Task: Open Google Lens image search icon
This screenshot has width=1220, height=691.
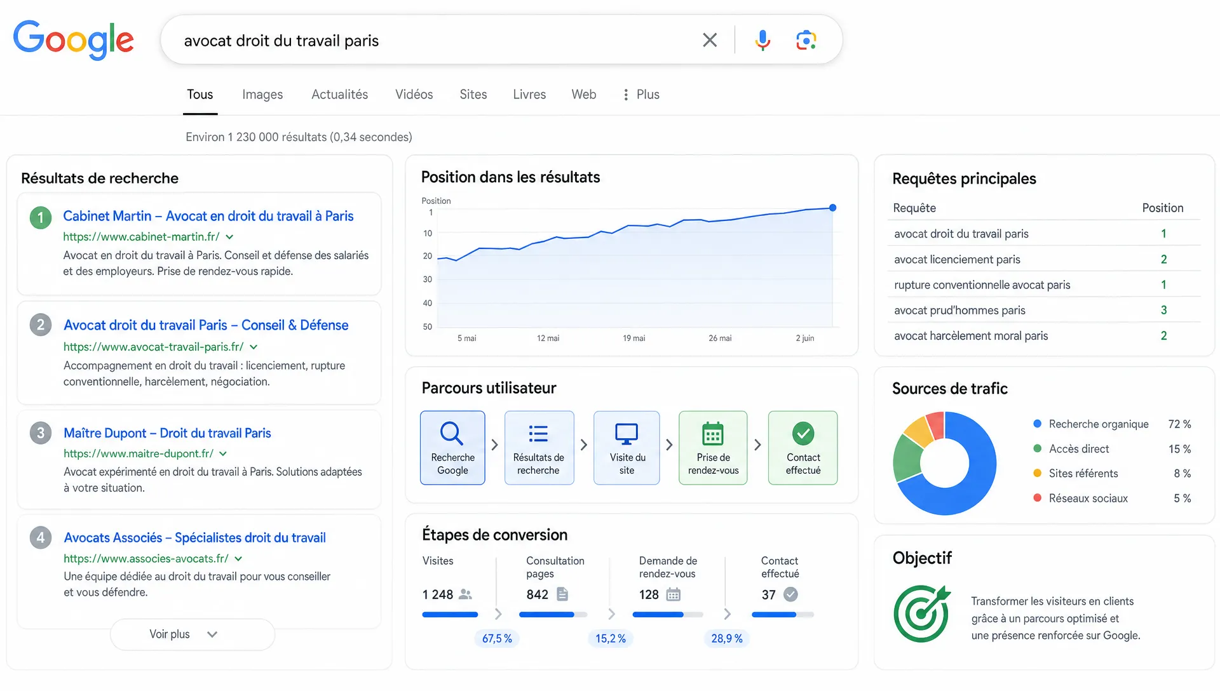Action: tap(806, 40)
